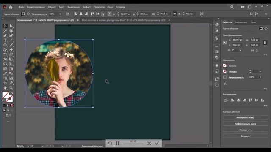
Task: Click the Упорядочить button
Action: click(245, 130)
